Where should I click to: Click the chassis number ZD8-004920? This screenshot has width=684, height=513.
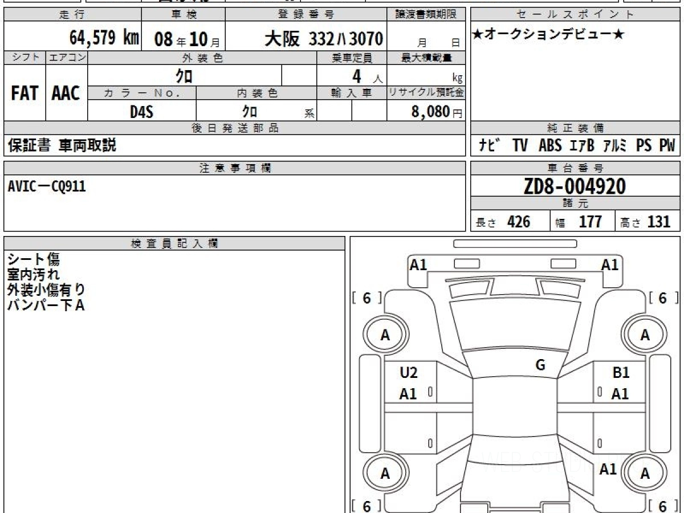(575, 186)
